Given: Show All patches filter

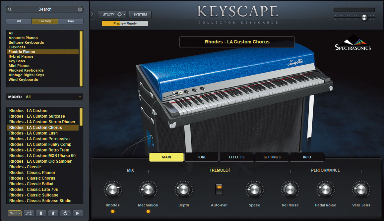Looking at the screenshot, I should tap(19, 21).
